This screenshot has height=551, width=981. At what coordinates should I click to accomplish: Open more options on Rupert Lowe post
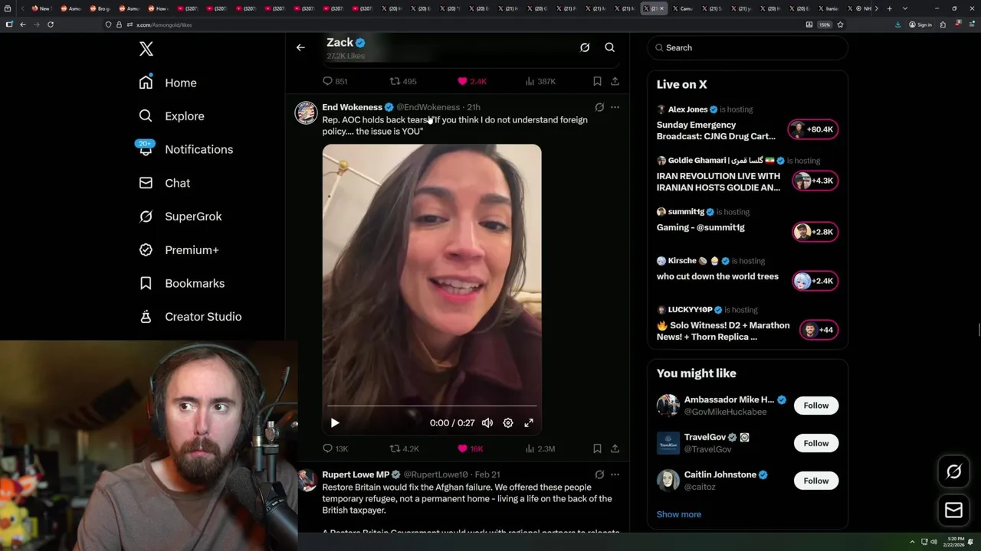(x=615, y=474)
